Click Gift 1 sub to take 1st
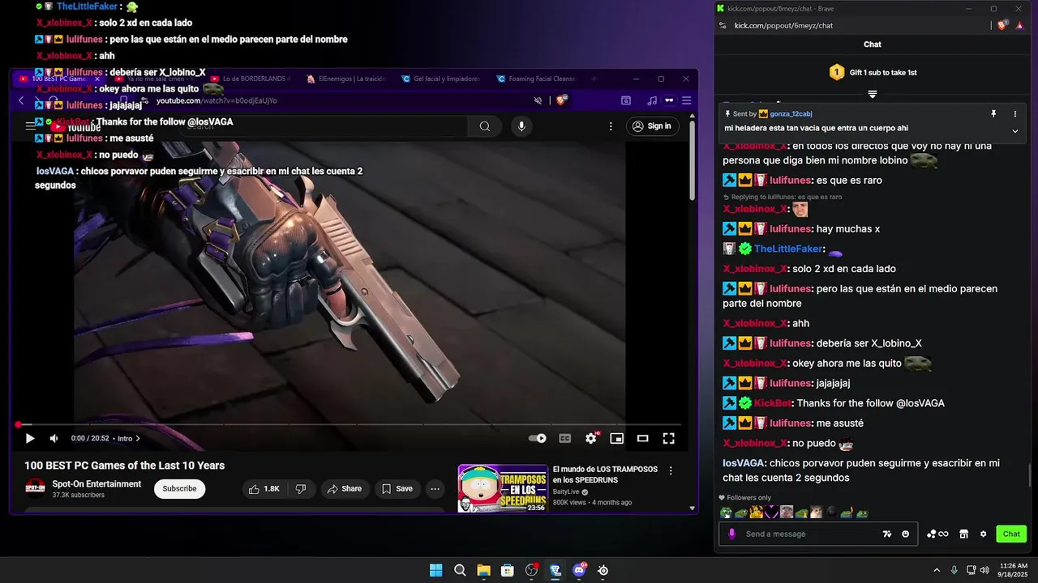Viewport: 1038px width, 583px height. pos(873,72)
